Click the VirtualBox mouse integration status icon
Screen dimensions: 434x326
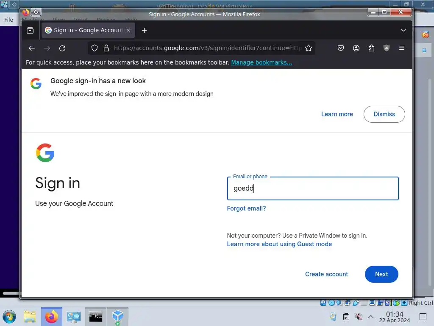point(396,303)
